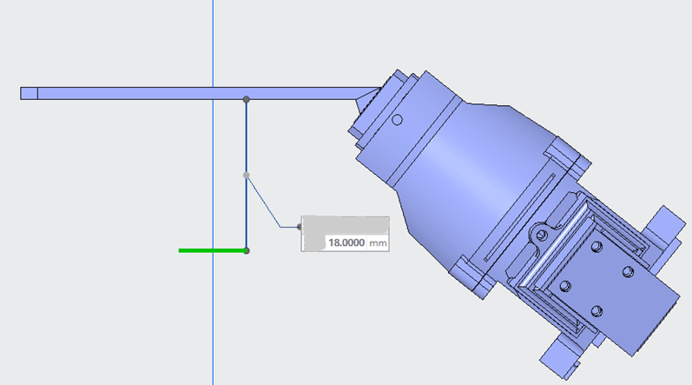Select the gray midpoint handle on vertical line
Screen dimensions: 692x385
247,176
